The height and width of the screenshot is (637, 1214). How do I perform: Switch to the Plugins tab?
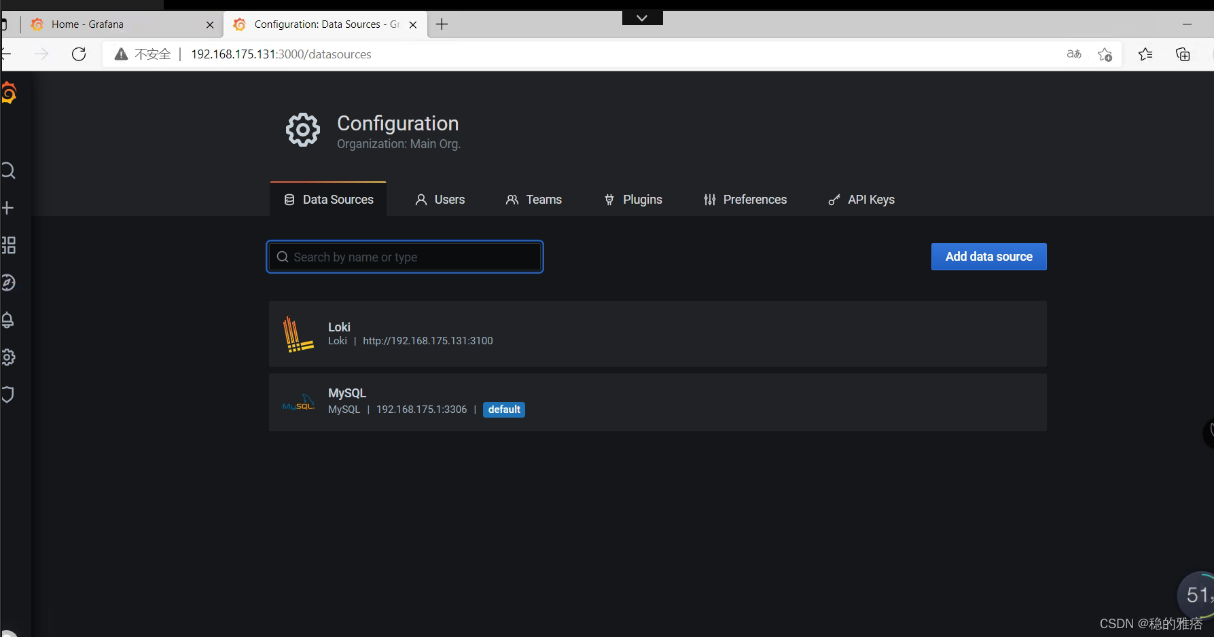click(x=633, y=200)
